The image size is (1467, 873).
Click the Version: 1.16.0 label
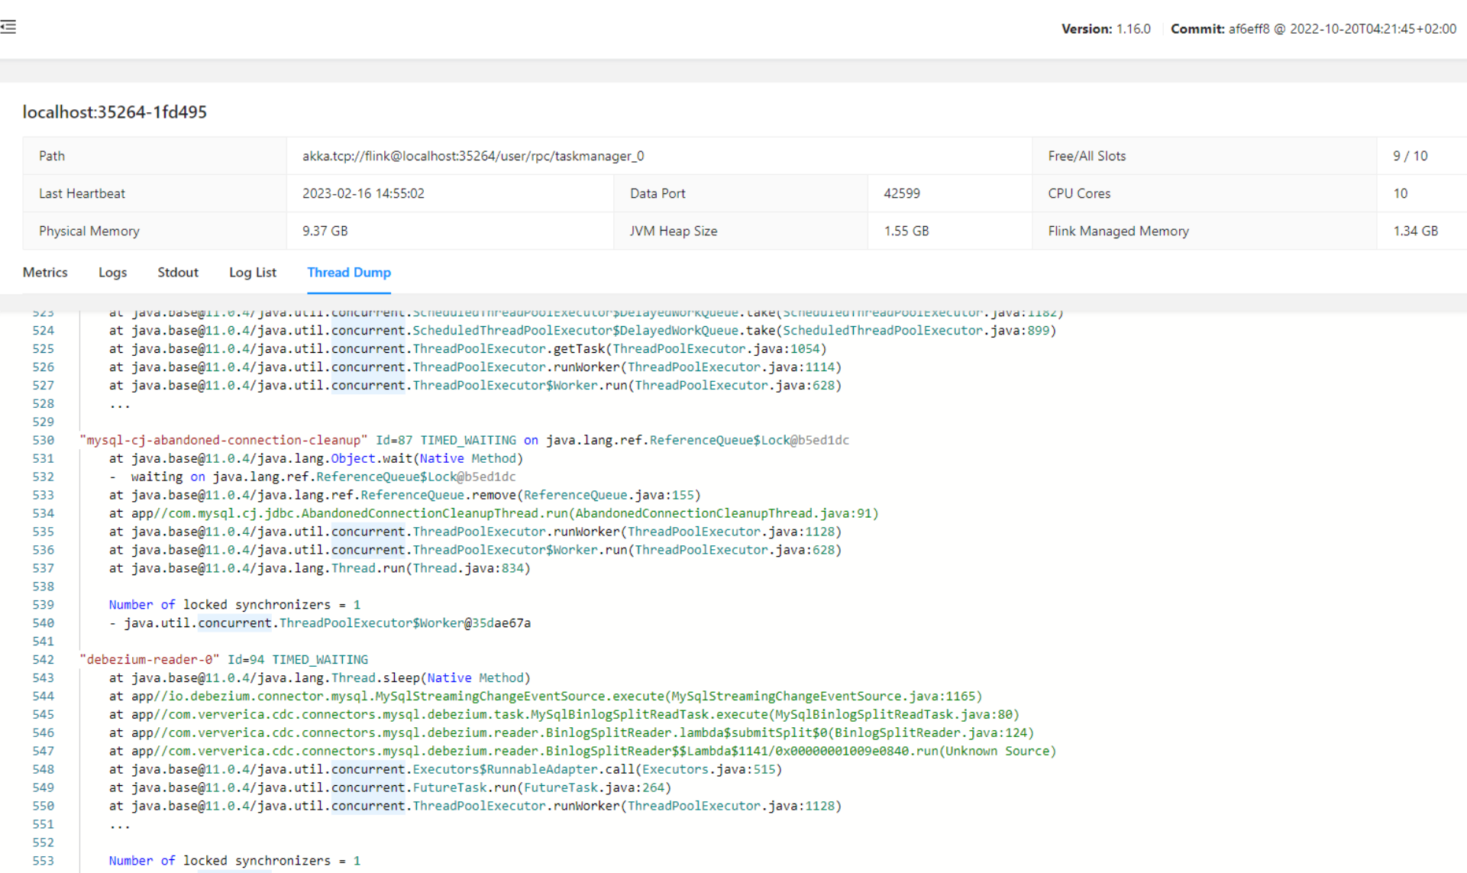click(1106, 29)
